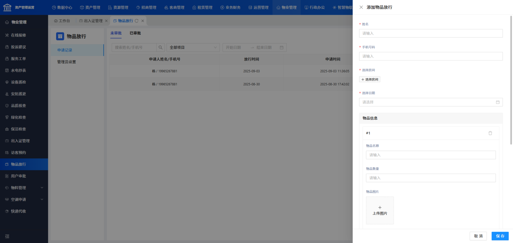Click the row with 2025-09-03 11:36:05
Screen dimensions: 513x243
click(231, 71)
